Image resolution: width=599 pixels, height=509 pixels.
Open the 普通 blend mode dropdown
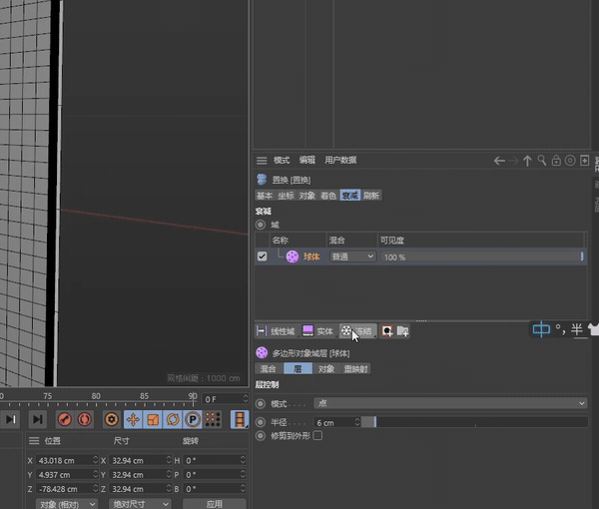[x=352, y=256]
